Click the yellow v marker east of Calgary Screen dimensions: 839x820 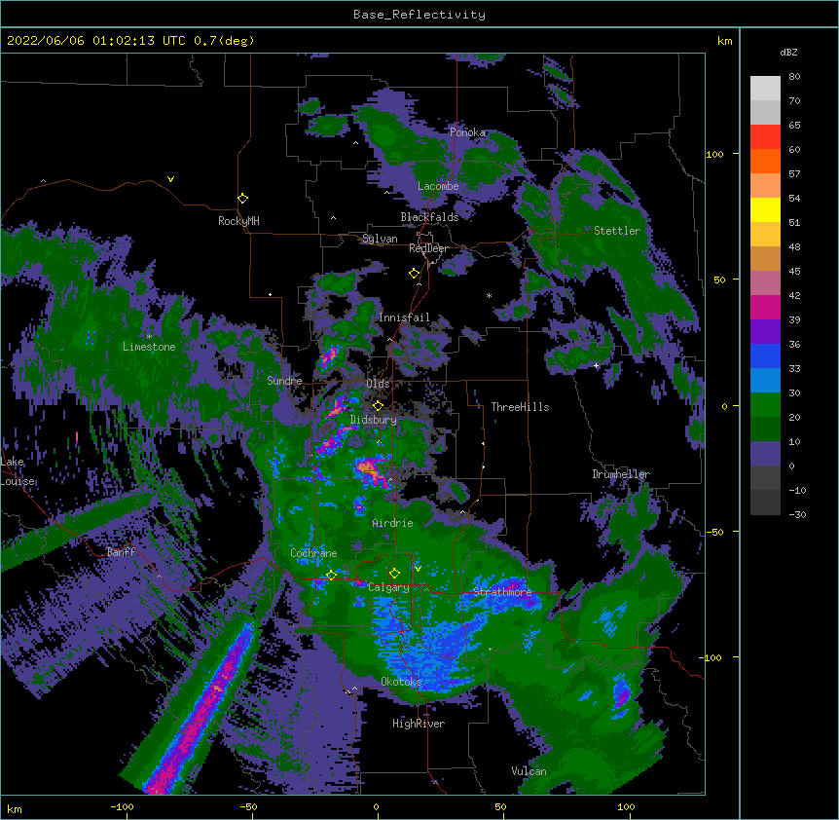pos(418,569)
